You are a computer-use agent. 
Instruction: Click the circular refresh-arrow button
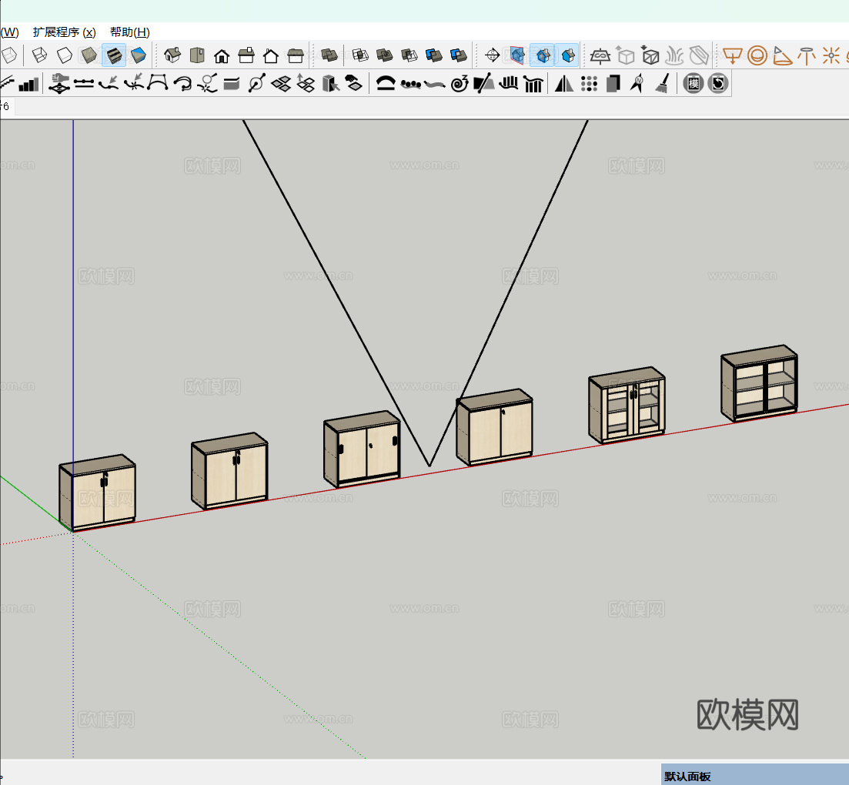(718, 84)
